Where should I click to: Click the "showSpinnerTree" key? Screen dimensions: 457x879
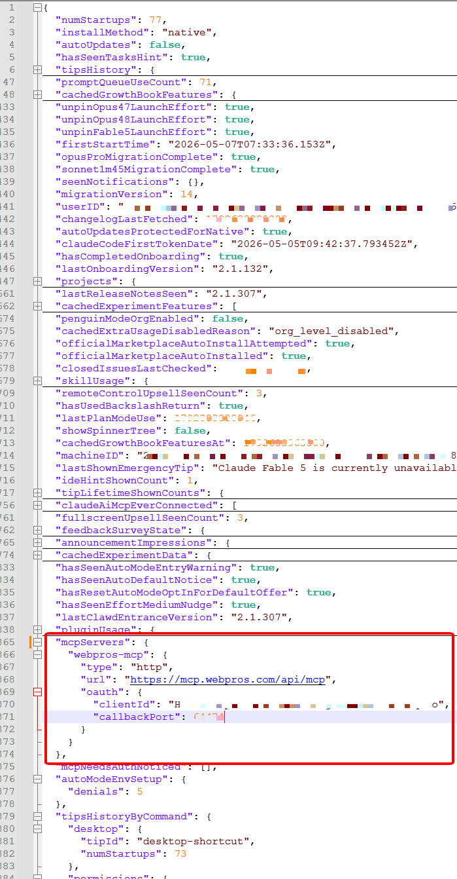pyautogui.click(x=109, y=430)
